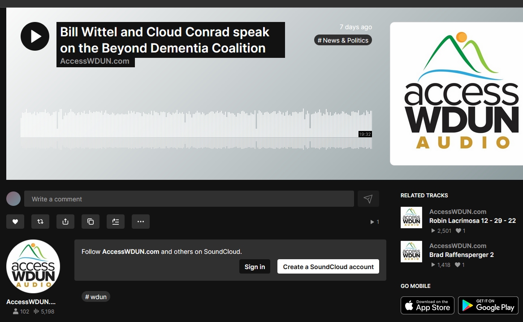The width and height of the screenshot is (523, 322).
Task: View the track play count of 1
Action: coord(375,222)
